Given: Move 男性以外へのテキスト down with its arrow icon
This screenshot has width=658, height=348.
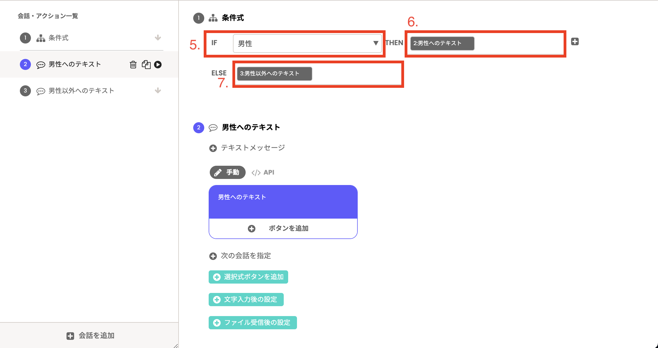Looking at the screenshot, I should (158, 91).
